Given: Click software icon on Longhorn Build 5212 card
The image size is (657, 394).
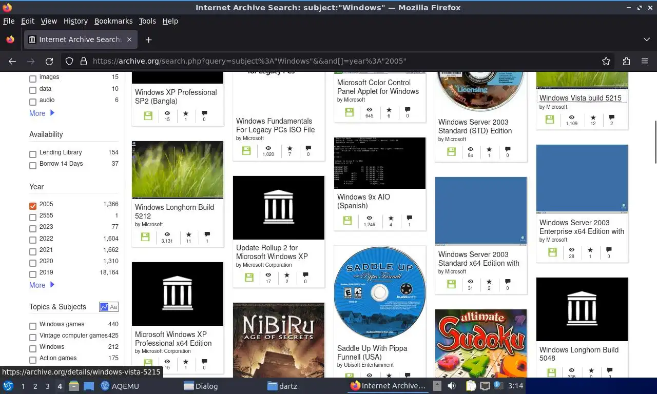Looking at the screenshot, I should click(145, 237).
